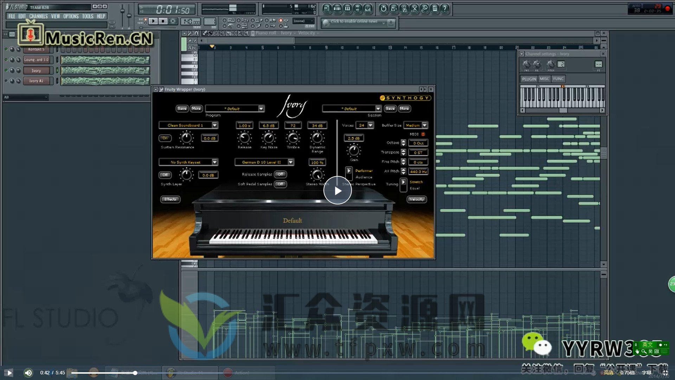The height and width of the screenshot is (380, 675).
Task: Toggle the Sustain Resonance On button
Action: click(165, 138)
